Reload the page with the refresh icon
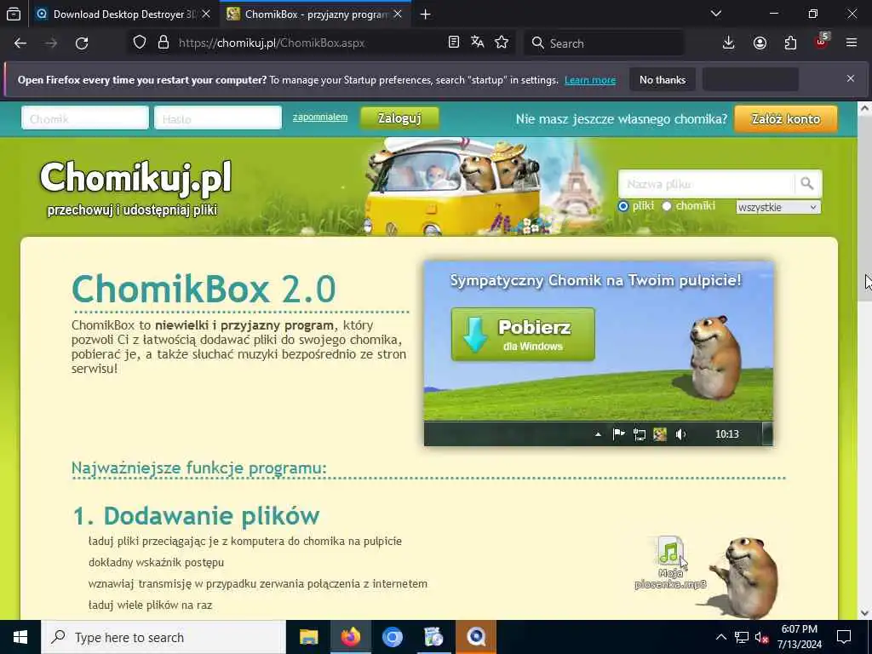The height and width of the screenshot is (654, 872). (x=82, y=43)
